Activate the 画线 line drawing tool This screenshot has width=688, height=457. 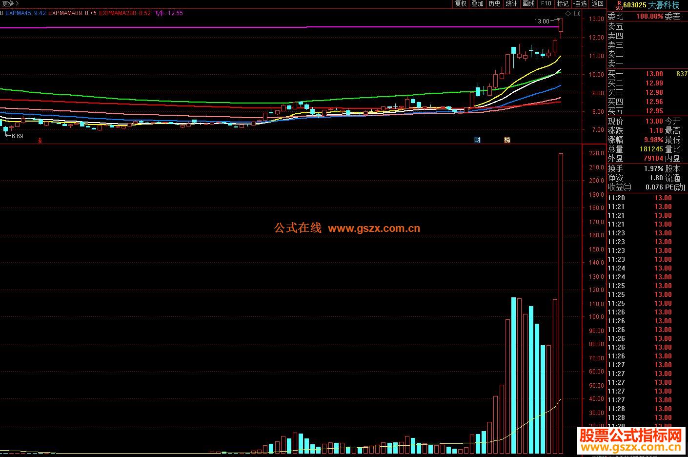[528, 4]
